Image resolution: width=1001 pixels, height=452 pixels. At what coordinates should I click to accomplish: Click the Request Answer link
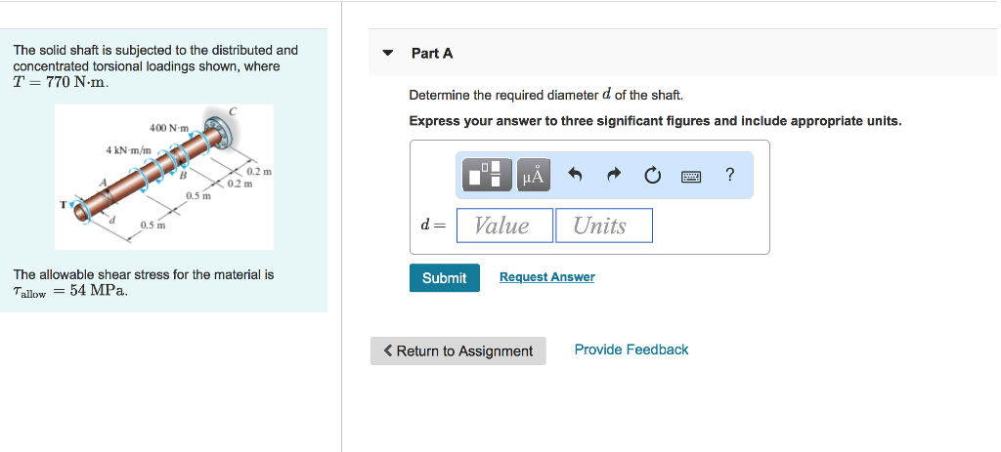click(546, 277)
